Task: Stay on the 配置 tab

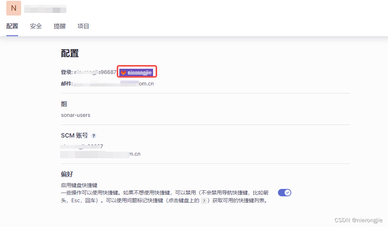Action: pos(12,26)
